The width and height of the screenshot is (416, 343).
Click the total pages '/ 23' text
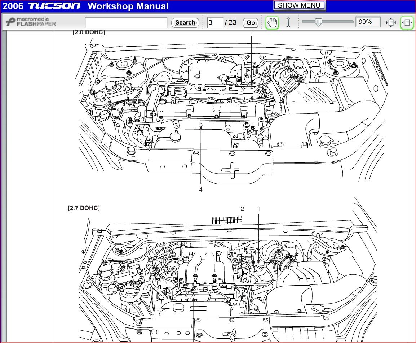230,23
